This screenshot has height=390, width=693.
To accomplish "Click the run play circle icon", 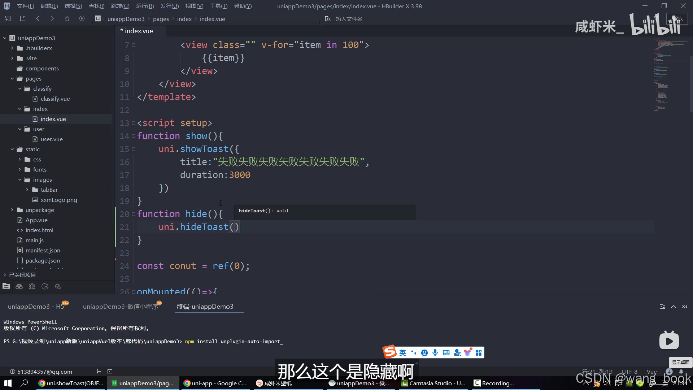I will 82,18.
